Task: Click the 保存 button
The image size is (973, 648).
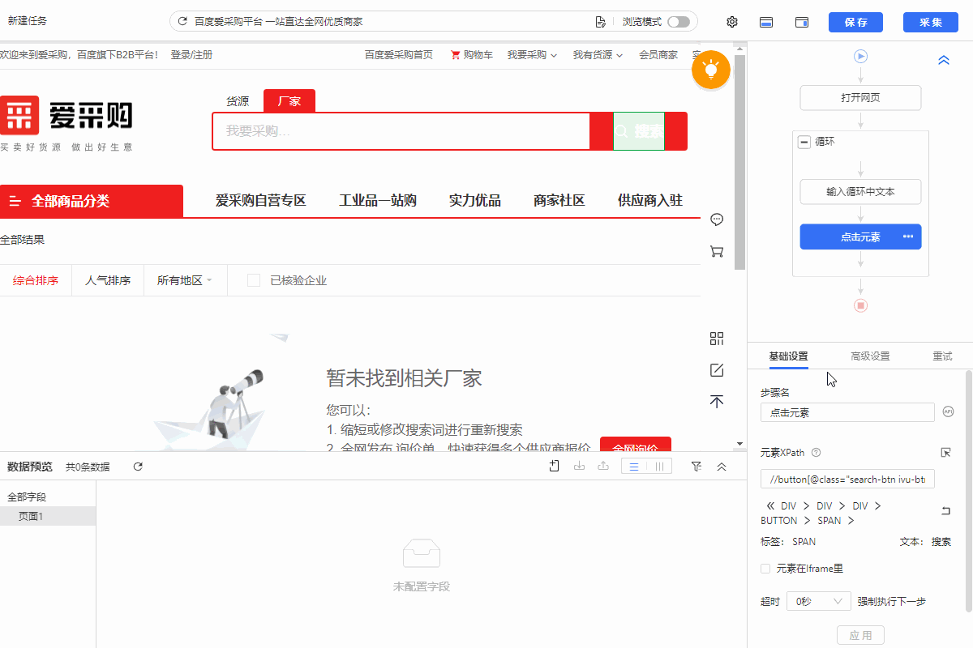Action: (x=856, y=22)
